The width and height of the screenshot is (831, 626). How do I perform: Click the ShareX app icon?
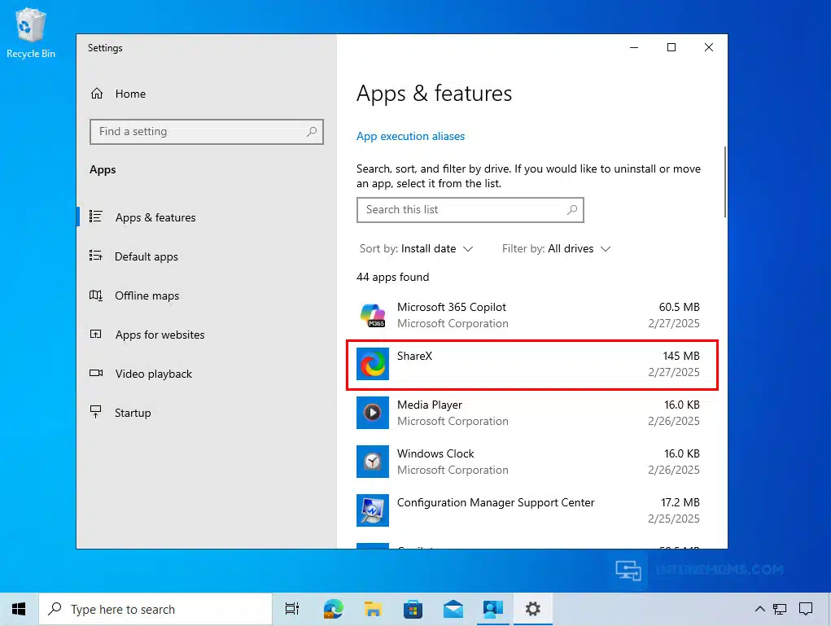tap(373, 364)
